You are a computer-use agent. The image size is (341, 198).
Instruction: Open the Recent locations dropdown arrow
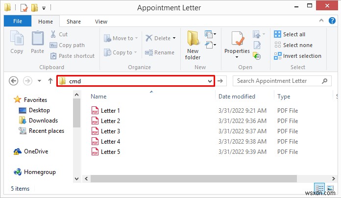coord(39,81)
